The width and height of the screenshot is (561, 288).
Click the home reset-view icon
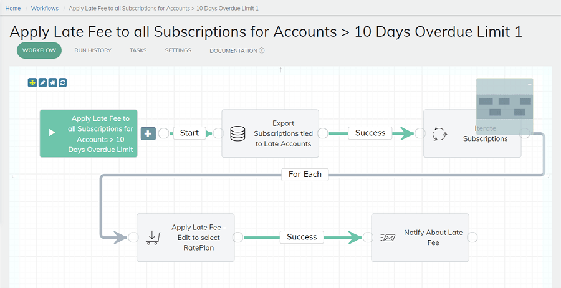pyautogui.click(x=52, y=83)
